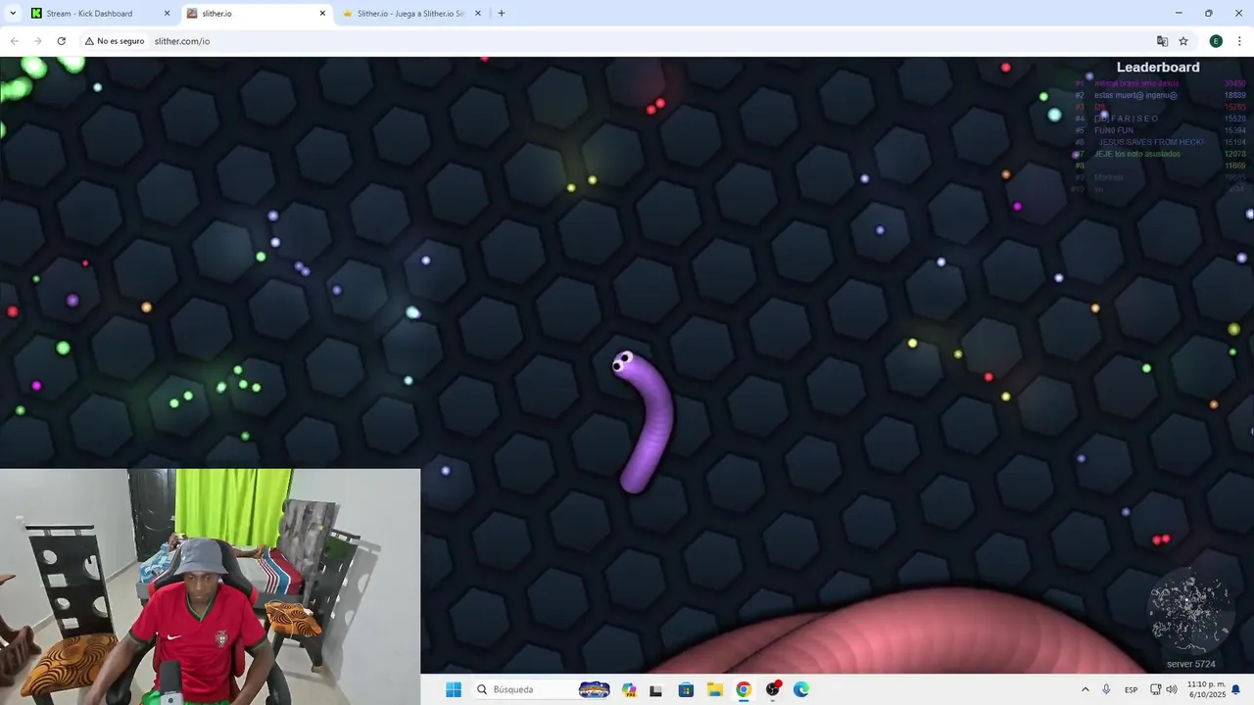1254x705 pixels.
Task: Click the Chrome forward arrow
Action: (37, 41)
